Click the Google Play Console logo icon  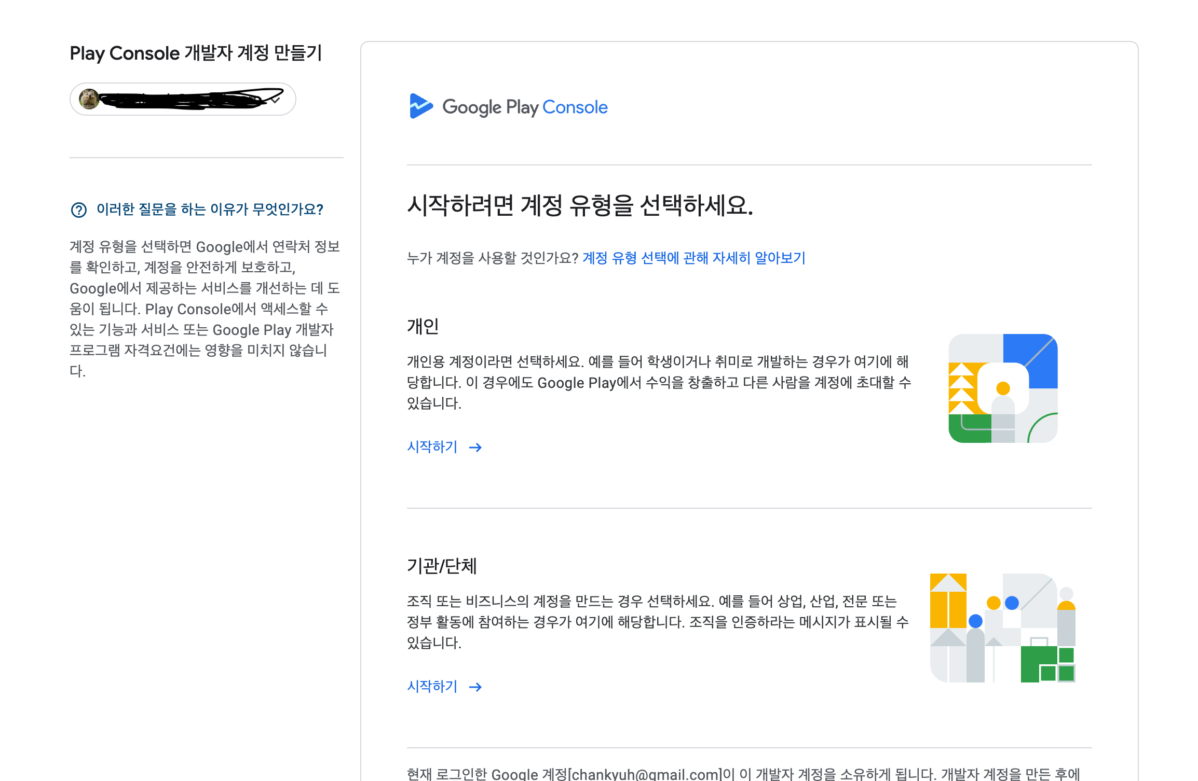[x=420, y=106]
